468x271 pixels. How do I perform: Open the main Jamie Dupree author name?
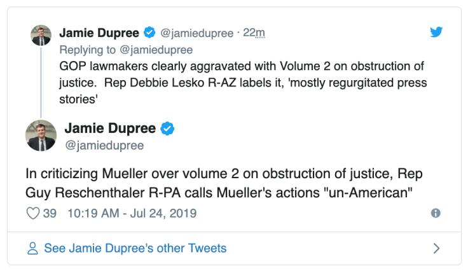pyautogui.click(x=110, y=129)
